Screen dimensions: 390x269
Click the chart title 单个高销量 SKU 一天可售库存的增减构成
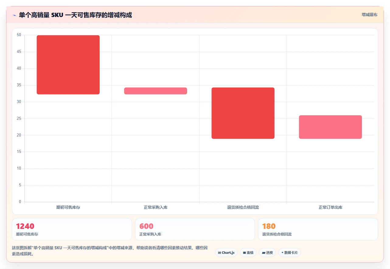[x=75, y=15]
